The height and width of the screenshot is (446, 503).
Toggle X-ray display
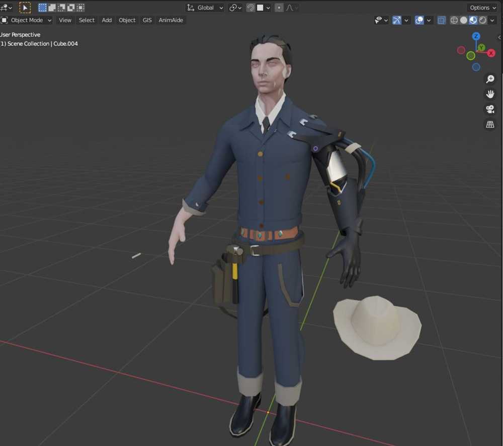(x=441, y=20)
